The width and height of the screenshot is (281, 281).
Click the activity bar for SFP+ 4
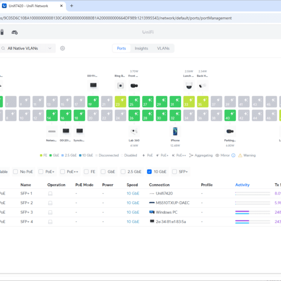point(253,222)
